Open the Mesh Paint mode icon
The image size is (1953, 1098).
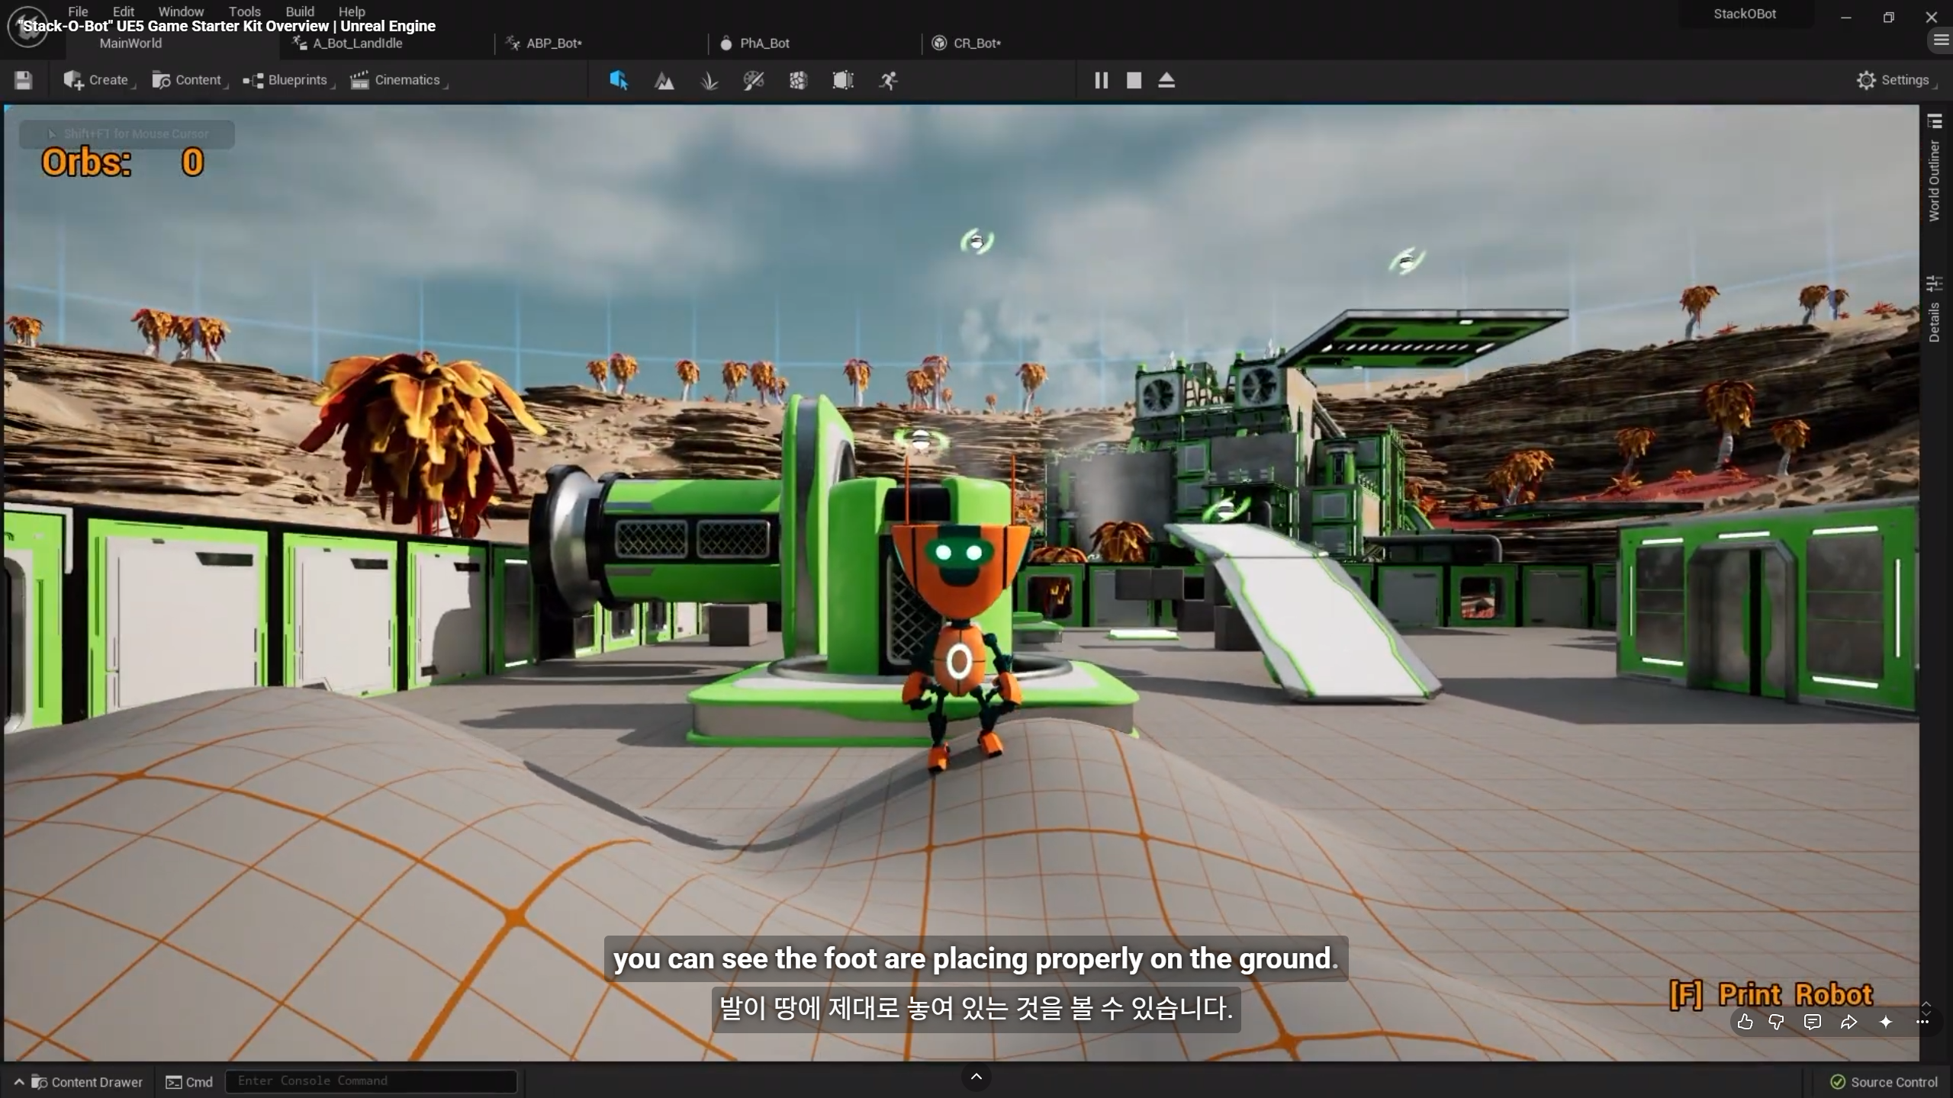[x=754, y=80]
